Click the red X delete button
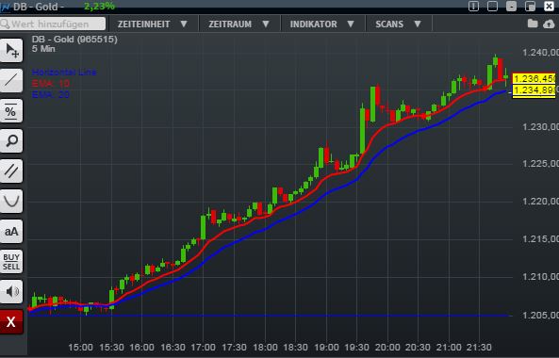 click(11, 321)
